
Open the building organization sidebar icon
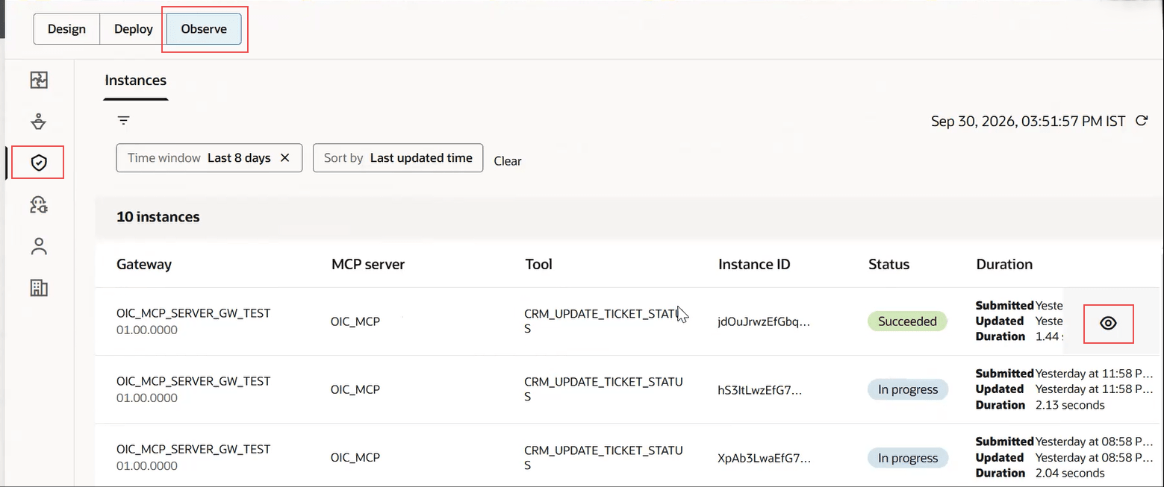click(x=39, y=288)
